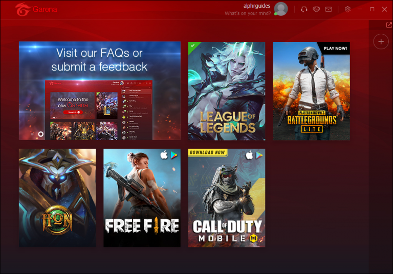Click the What's on your mind field
Viewport: 393px width, 274px height.
pos(248,13)
